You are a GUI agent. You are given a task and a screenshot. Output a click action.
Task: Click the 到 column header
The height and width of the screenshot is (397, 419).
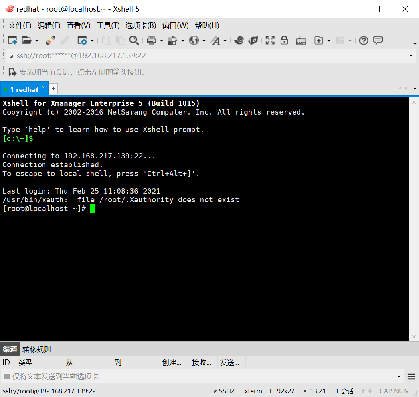point(136,362)
